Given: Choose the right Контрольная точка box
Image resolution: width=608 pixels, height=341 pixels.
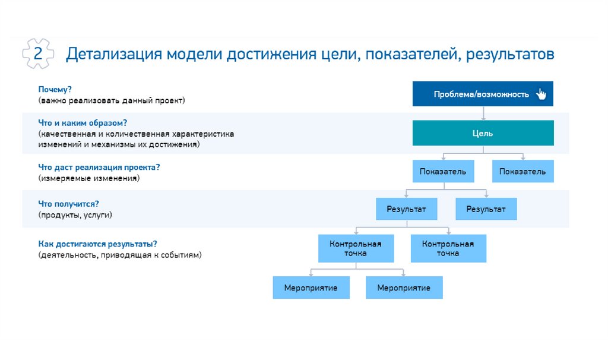Looking at the screenshot, I should click(x=448, y=248).
